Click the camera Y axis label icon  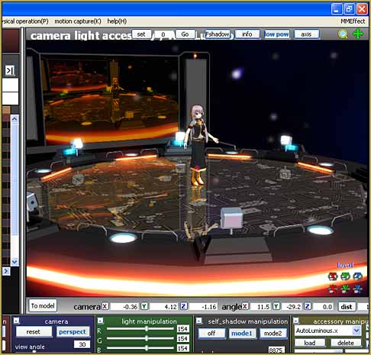click(144, 306)
